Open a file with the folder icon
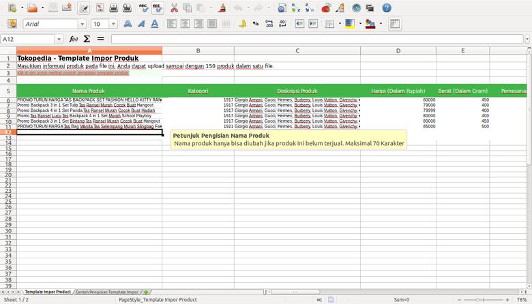532x304 pixels. tap(33, 7)
